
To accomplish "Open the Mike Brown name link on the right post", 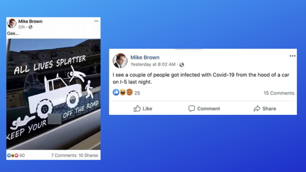I will (x=145, y=57).
